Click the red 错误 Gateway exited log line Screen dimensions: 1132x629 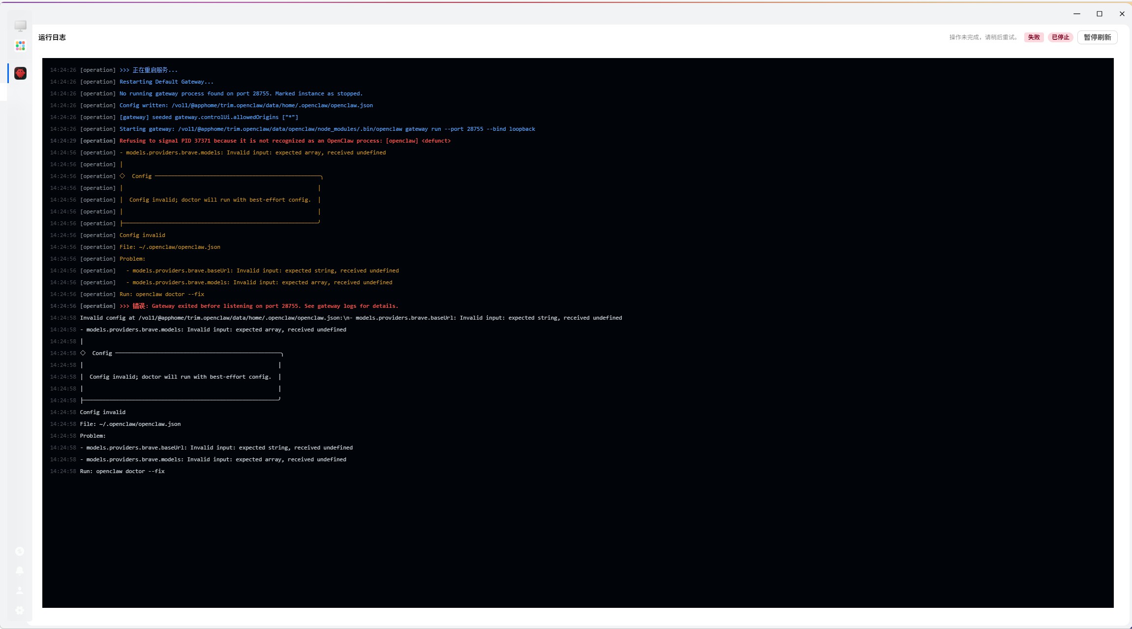point(259,306)
